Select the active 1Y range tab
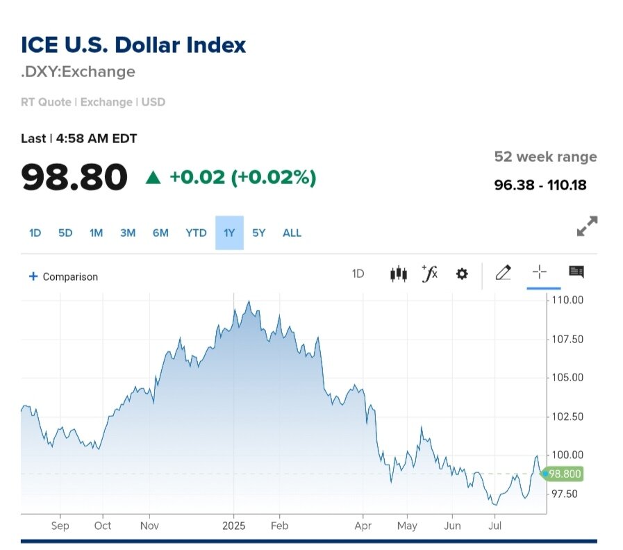 pos(229,233)
